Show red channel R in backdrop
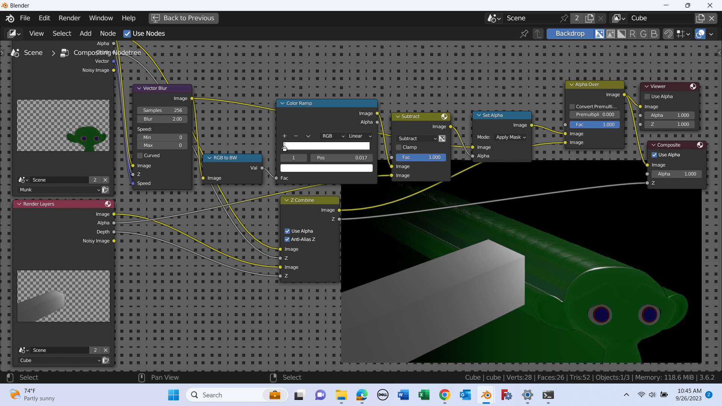The width and height of the screenshot is (722, 406). [633, 34]
